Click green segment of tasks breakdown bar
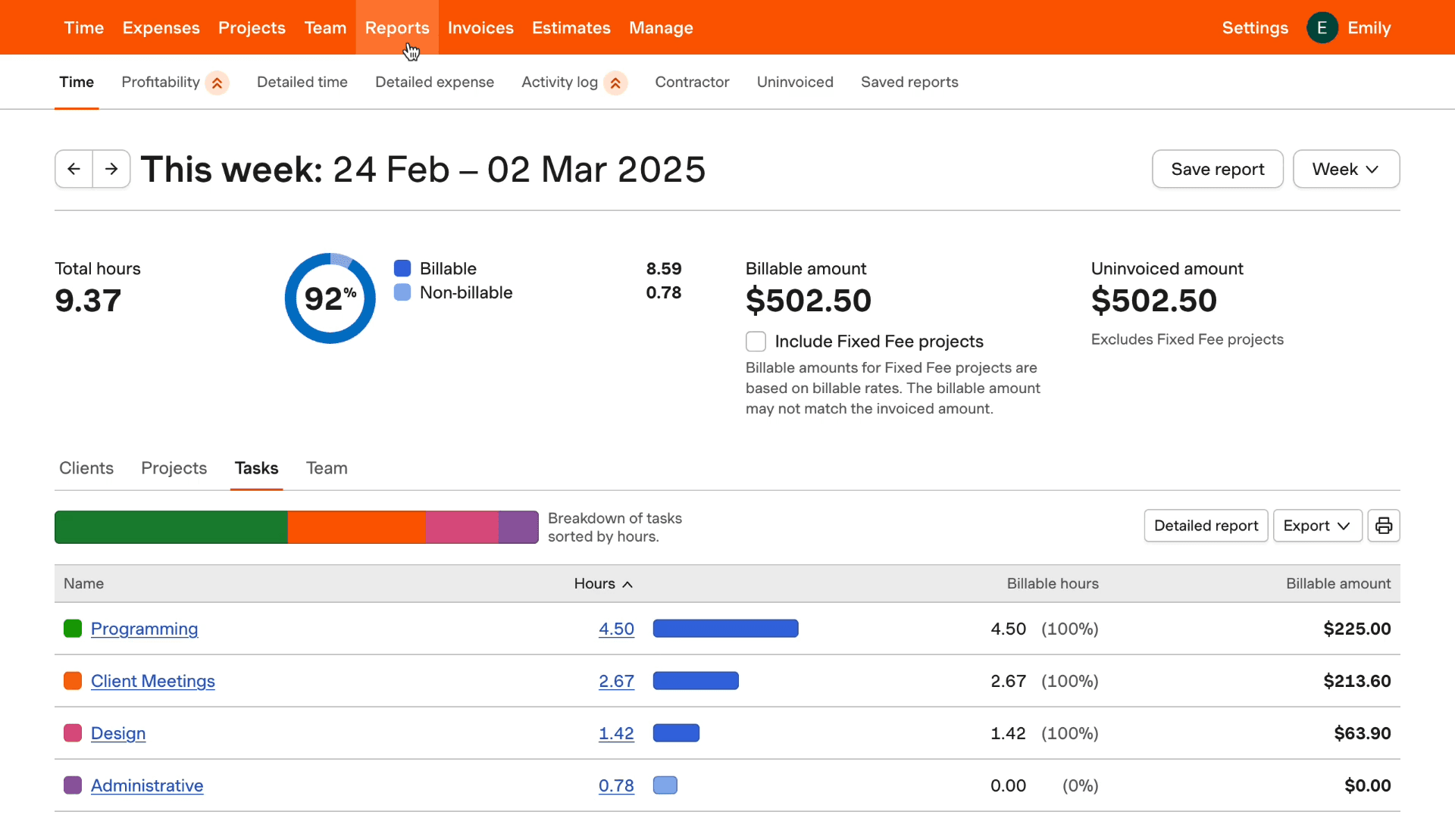 (x=171, y=527)
